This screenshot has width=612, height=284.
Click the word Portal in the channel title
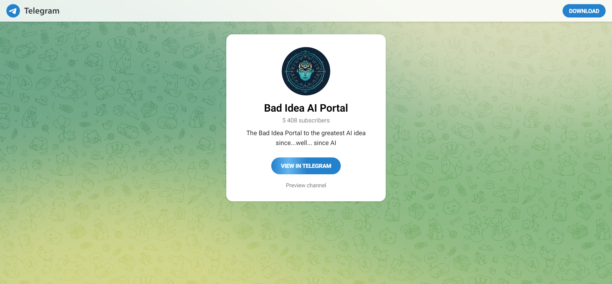334,108
